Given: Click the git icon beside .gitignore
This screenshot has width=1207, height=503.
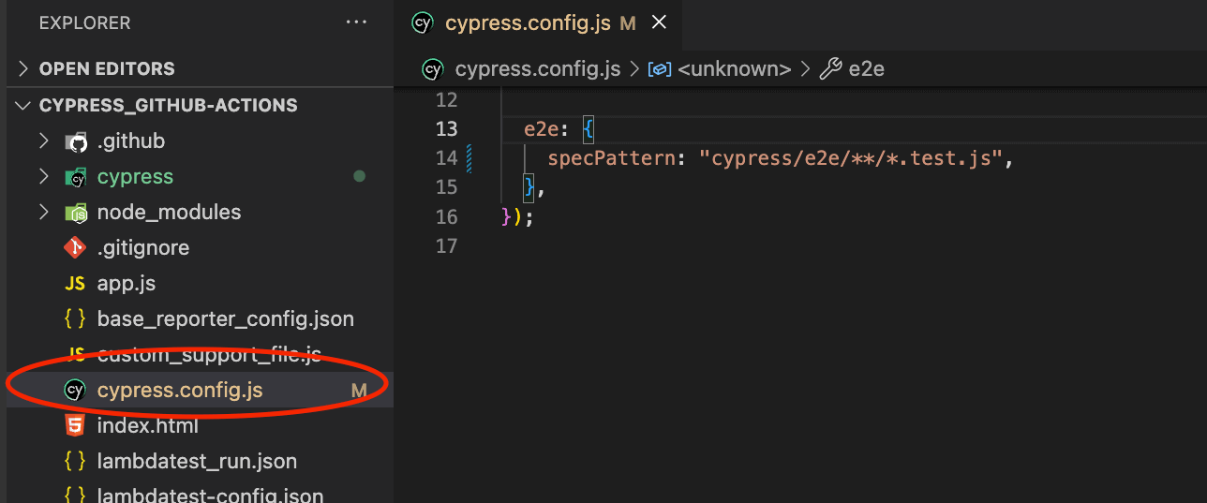Looking at the screenshot, I should tap(75, 248).
